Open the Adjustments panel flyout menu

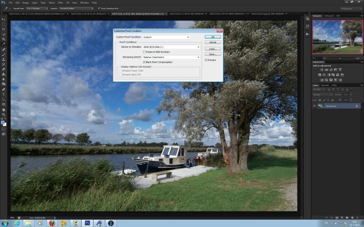[361, 62]
